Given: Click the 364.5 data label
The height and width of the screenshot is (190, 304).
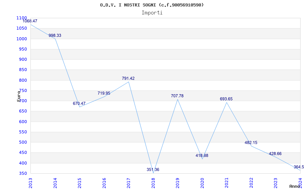Looking at the screenshot, I should (x=299, y=167).
